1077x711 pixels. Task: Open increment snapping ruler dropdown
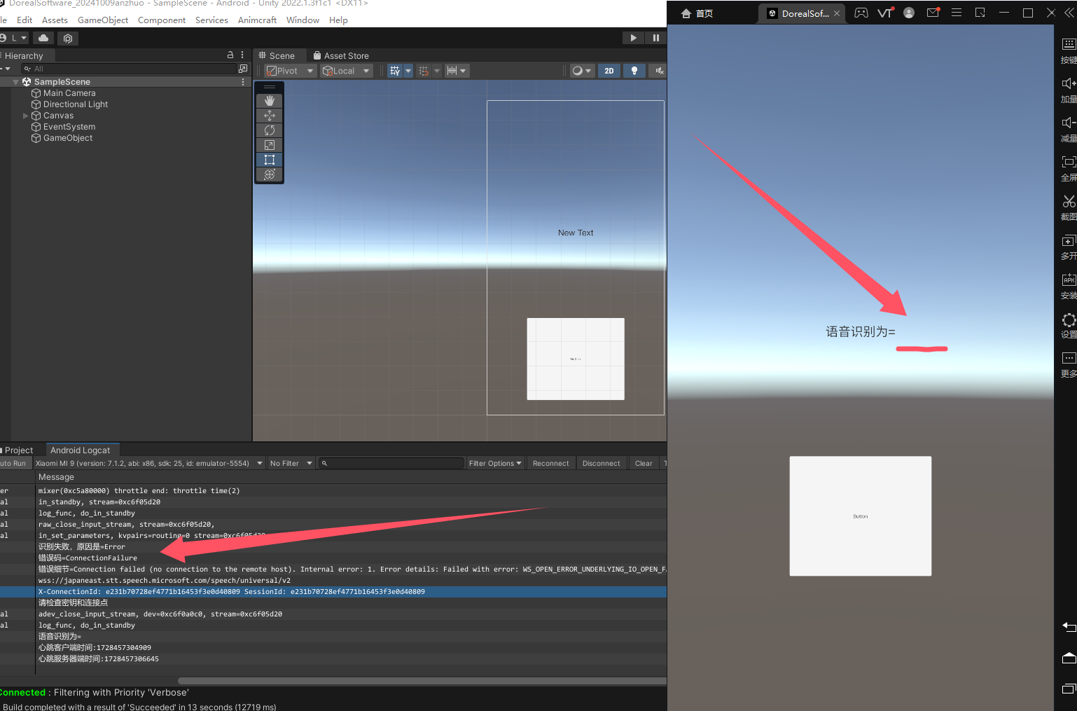pos(457,71)
